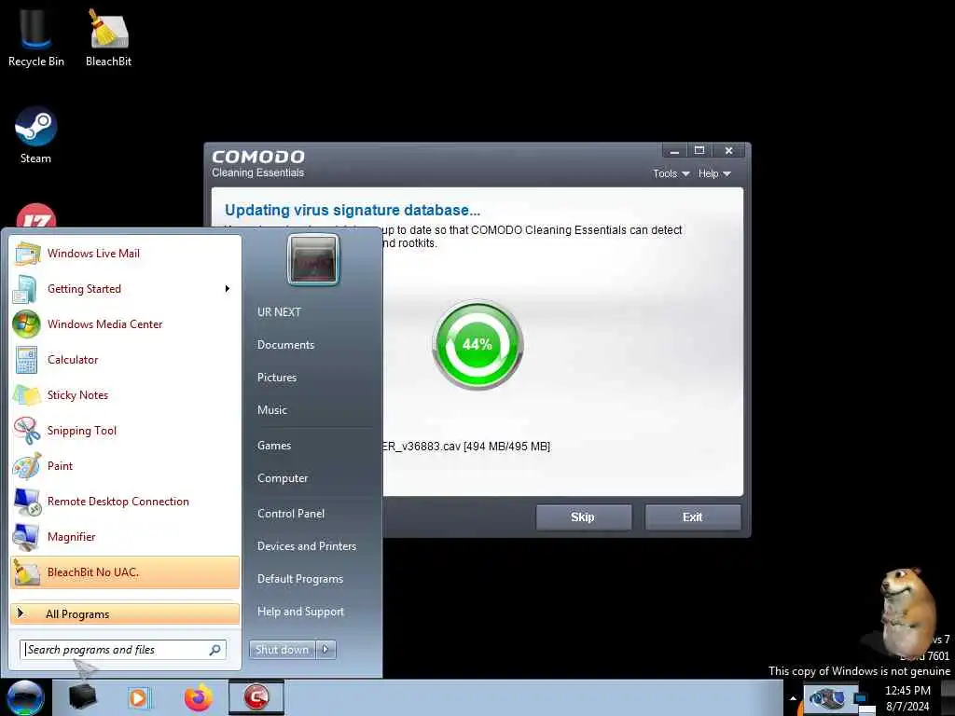Open Recycle Bin desktop icon

36,37
